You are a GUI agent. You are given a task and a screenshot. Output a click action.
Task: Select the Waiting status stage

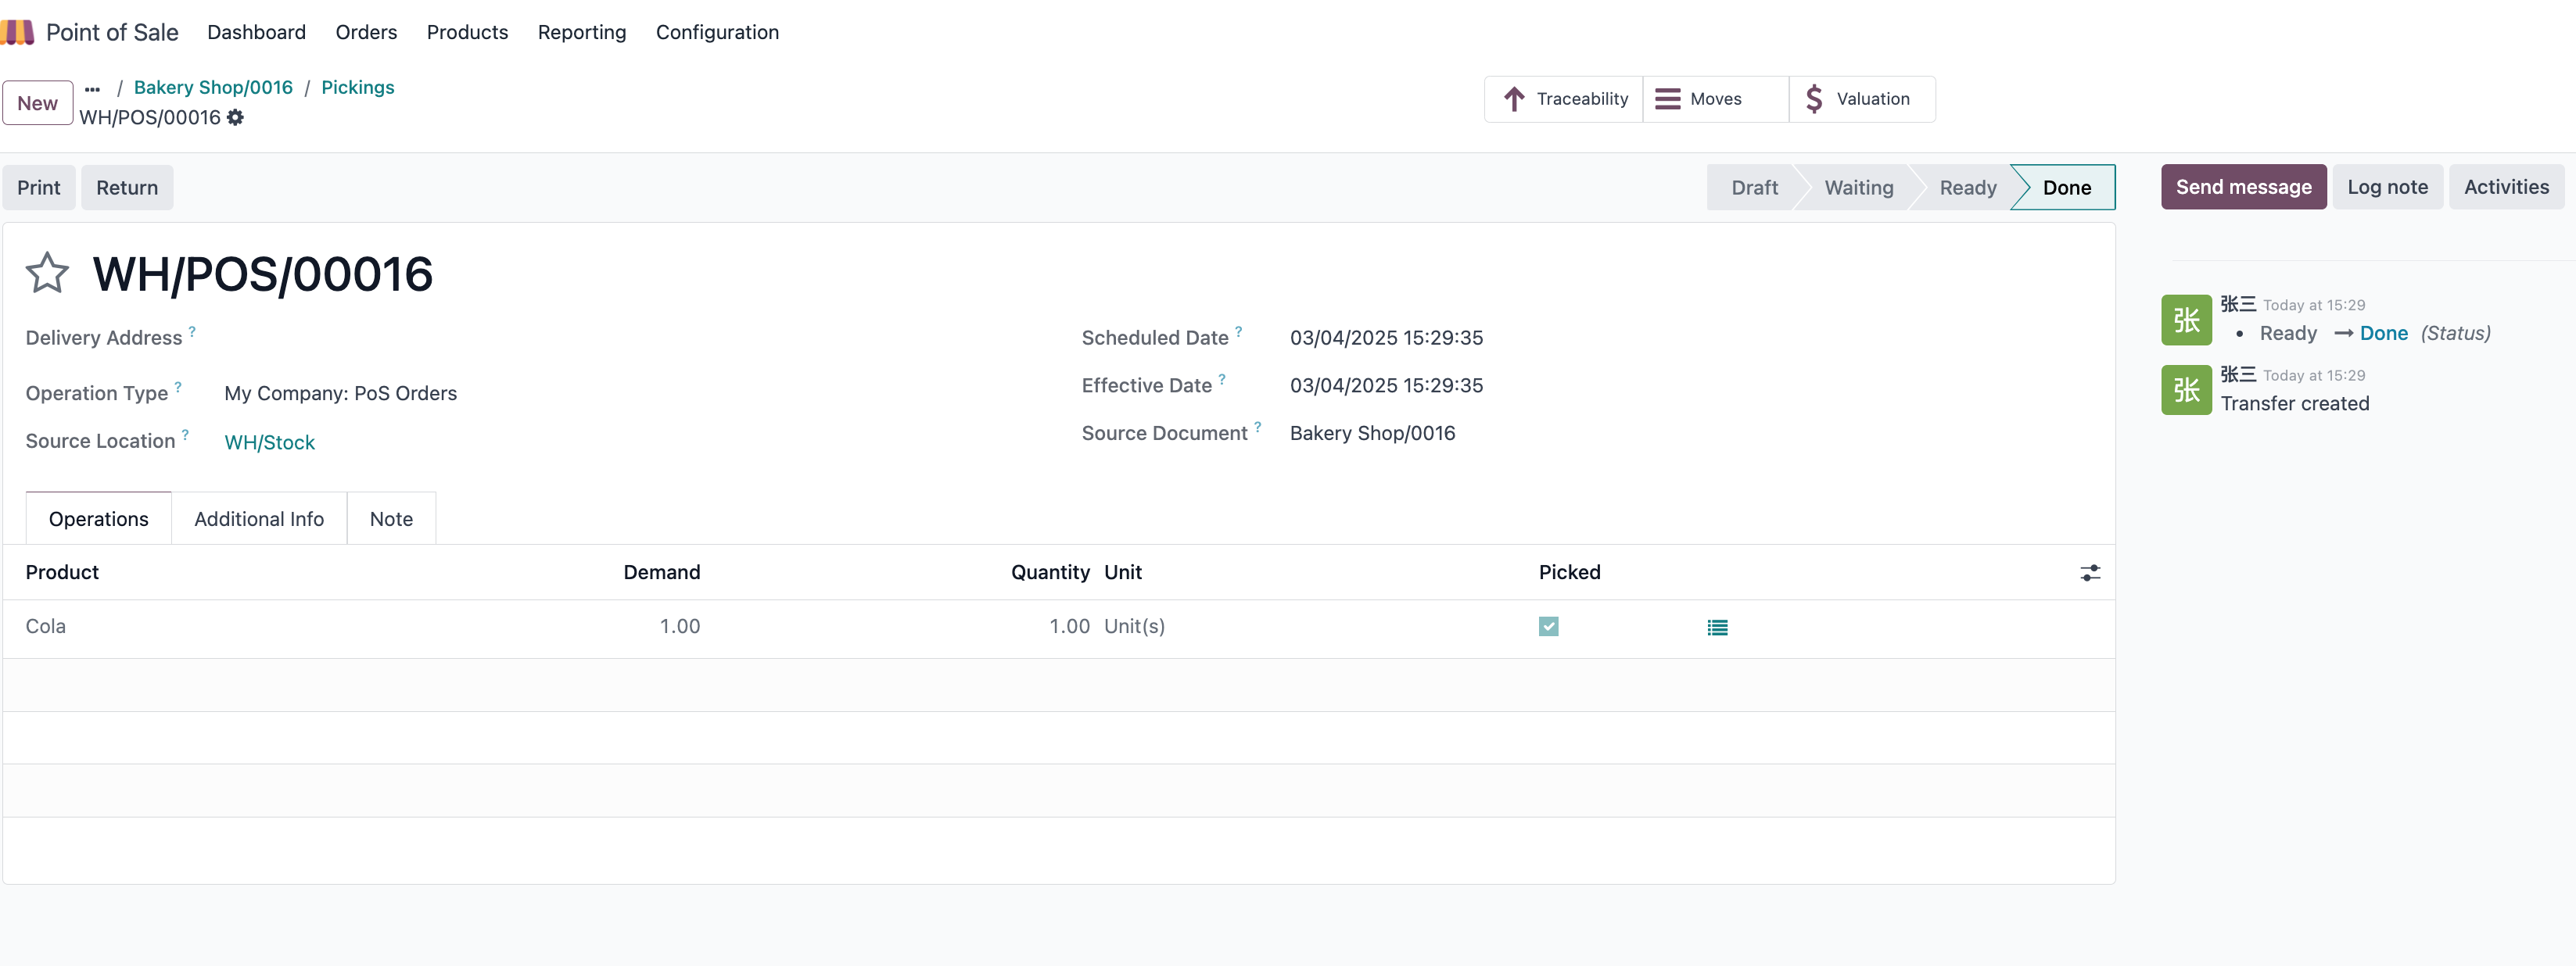pyautogui.click(x=1858, y=188)
